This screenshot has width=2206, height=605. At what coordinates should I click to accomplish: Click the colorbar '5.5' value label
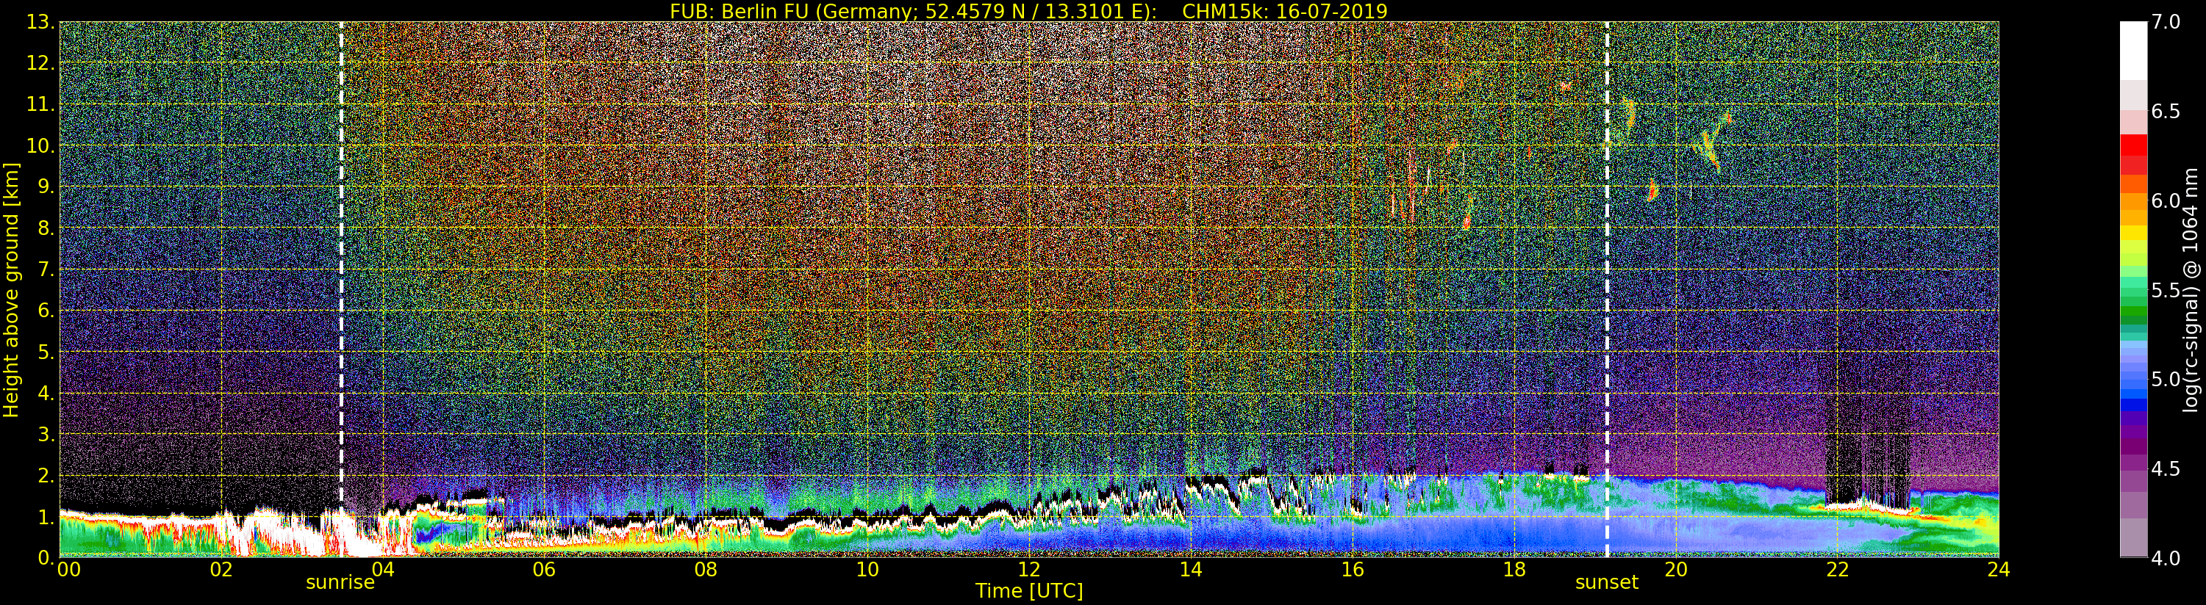click(2166, 290)
